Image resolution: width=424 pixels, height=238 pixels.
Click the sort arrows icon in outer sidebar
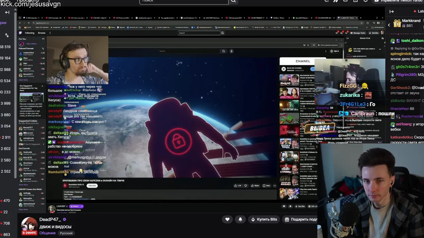[7, 35]
